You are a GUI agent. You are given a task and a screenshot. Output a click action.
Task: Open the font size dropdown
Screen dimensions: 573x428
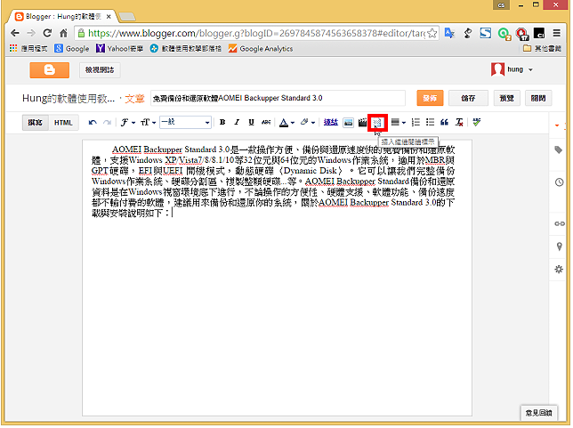click(149, 123)
